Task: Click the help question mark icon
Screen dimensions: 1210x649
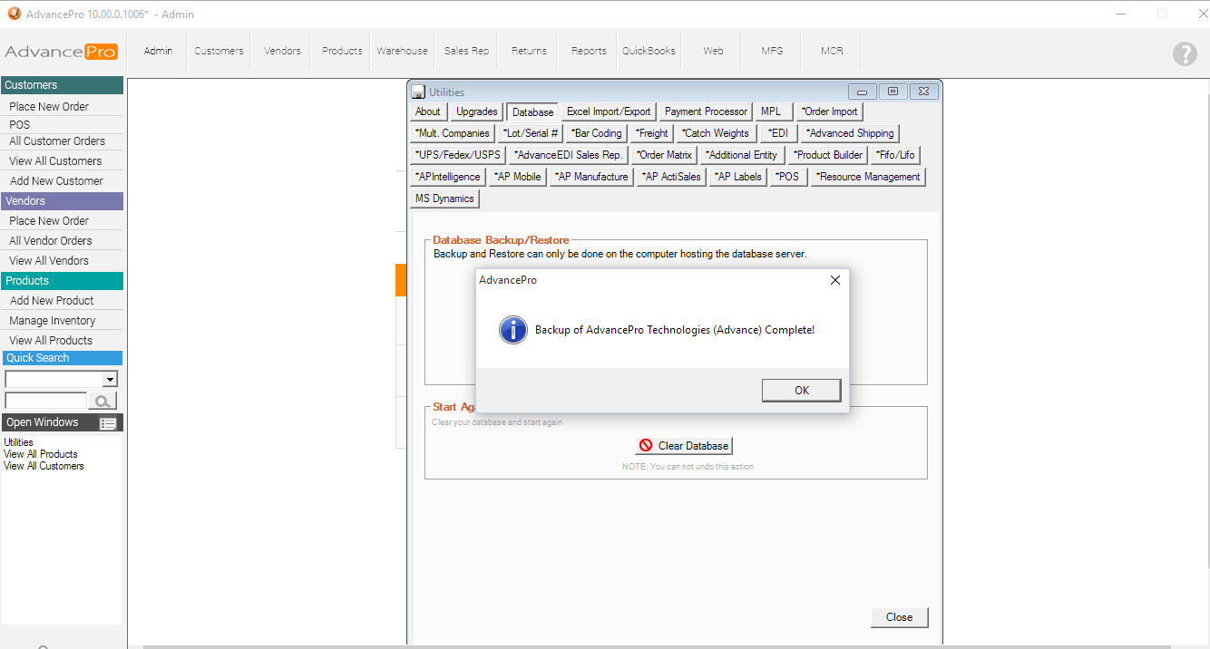Action: (1185, 53)
